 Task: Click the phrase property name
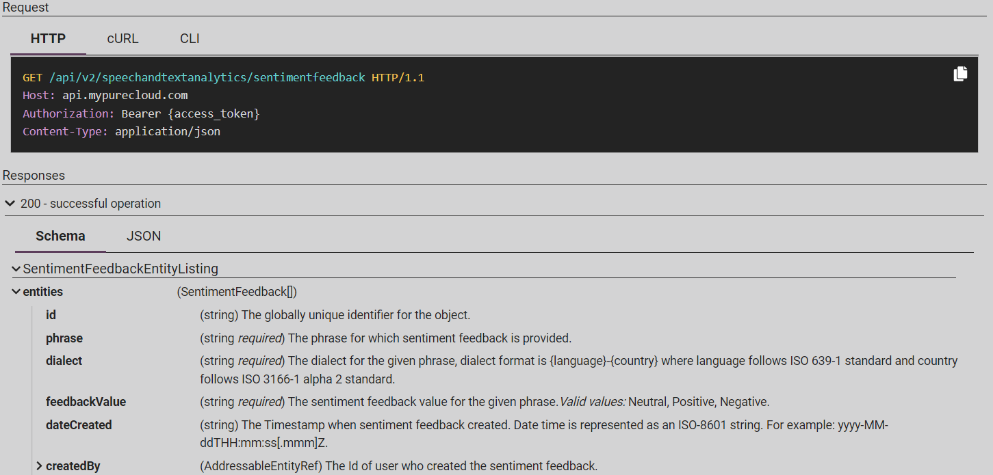click(64, 338)
